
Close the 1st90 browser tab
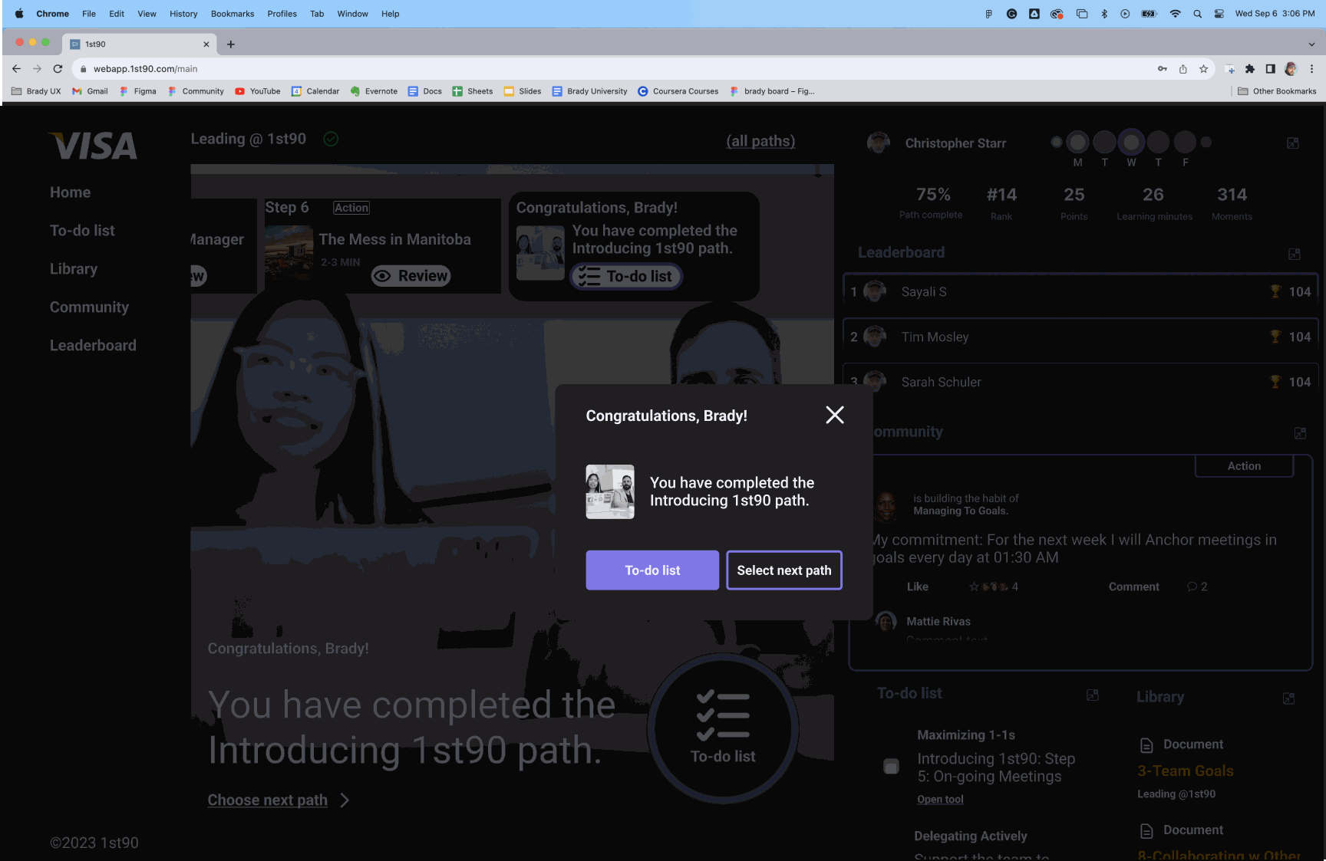[206, 44]
